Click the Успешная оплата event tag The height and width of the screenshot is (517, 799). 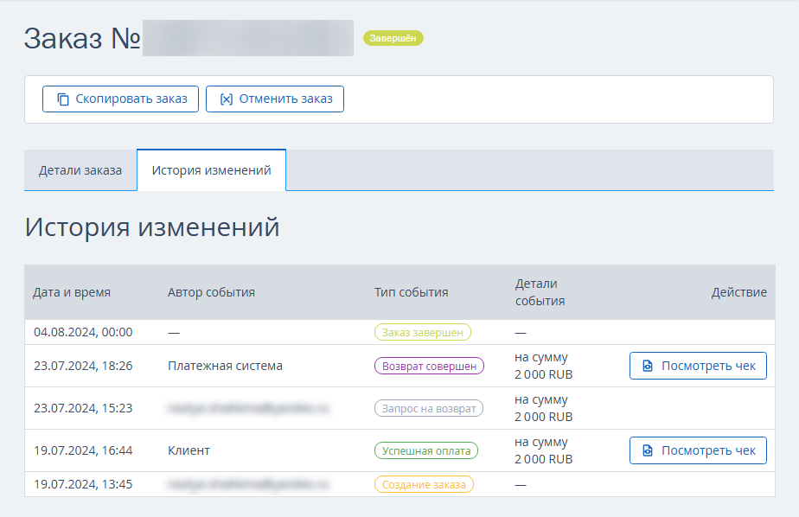pyautogui.click(x=426, y=450)
